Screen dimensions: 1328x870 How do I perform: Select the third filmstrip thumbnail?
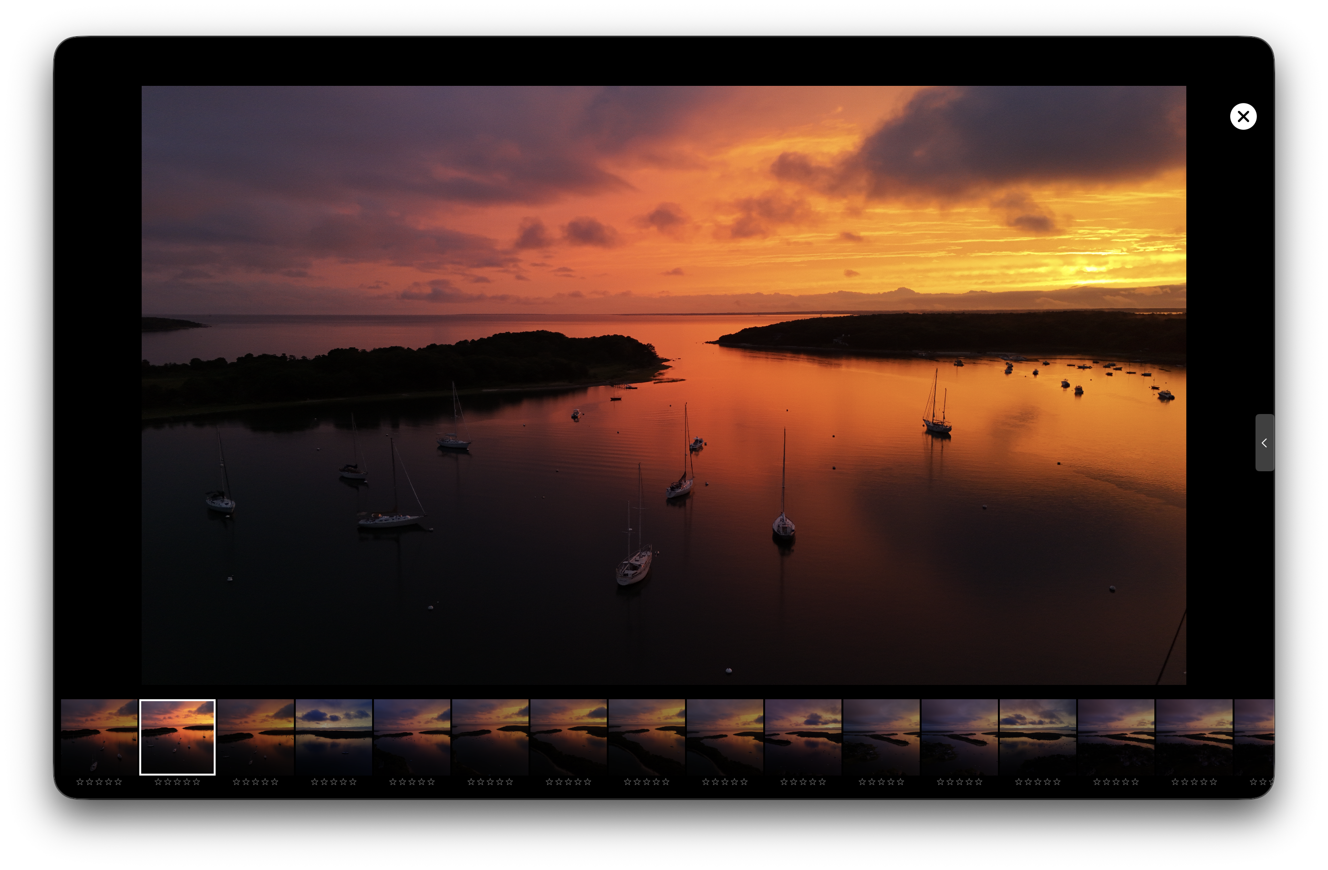click(x=256, y=736)
